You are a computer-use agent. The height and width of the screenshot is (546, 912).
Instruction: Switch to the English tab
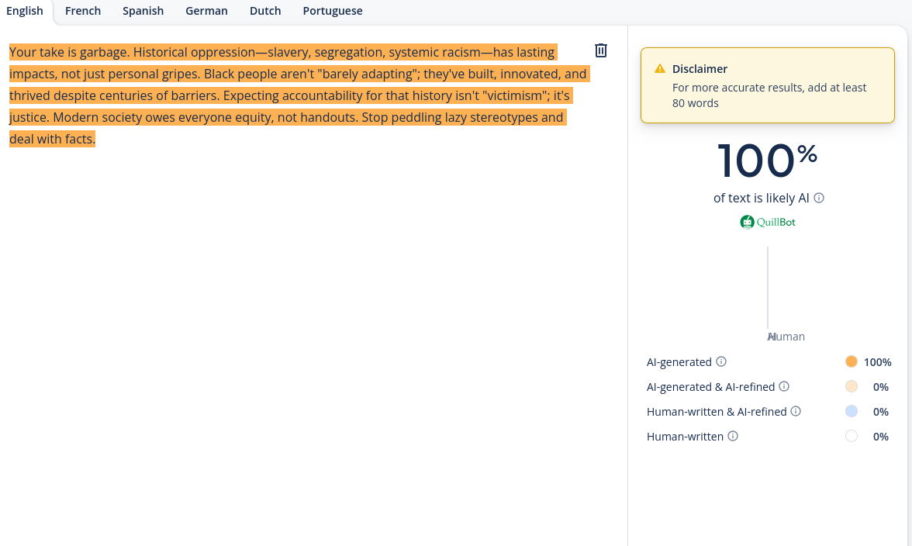(25, 11)
